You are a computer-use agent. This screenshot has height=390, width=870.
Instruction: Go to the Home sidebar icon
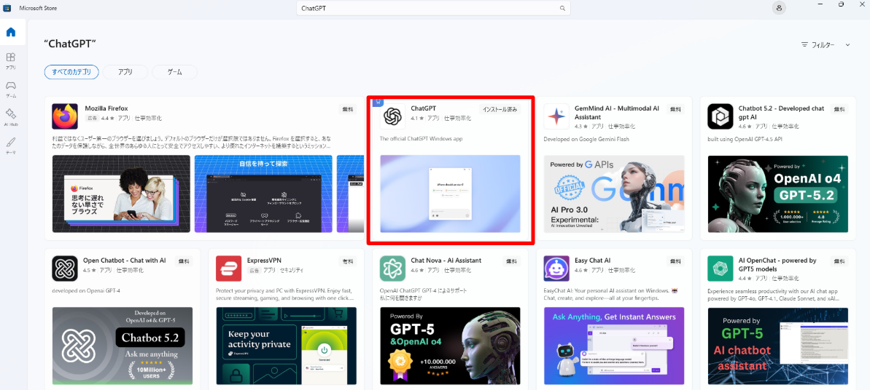pos(10,31)
